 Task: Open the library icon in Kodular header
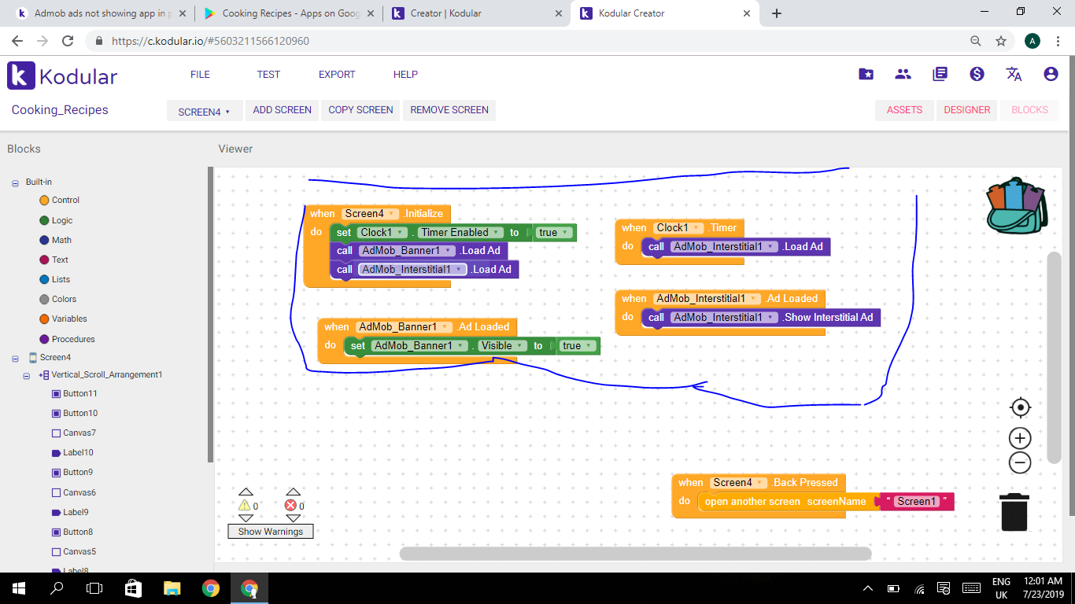(x=940, y=74)
